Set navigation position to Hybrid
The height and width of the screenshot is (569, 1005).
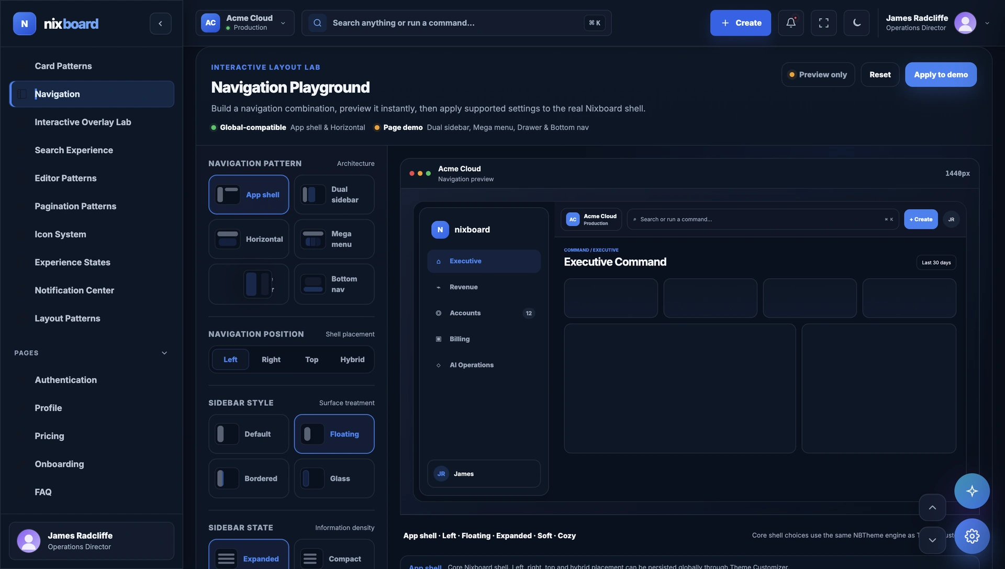[352, 360]
